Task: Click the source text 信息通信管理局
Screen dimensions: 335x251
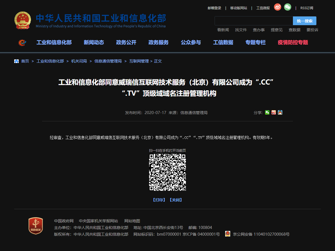Action: coord(194,113)
